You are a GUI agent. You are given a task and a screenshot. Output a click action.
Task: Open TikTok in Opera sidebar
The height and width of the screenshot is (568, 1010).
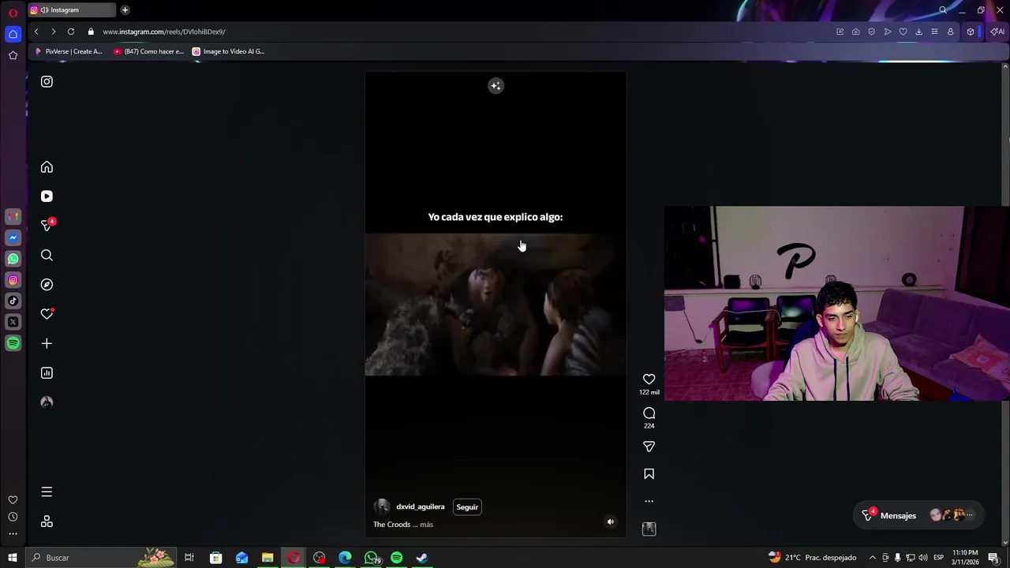point(13,301)
